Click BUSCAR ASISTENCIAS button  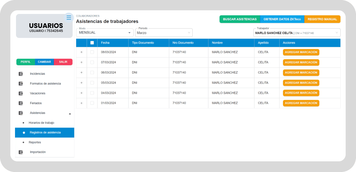point(240,19)
